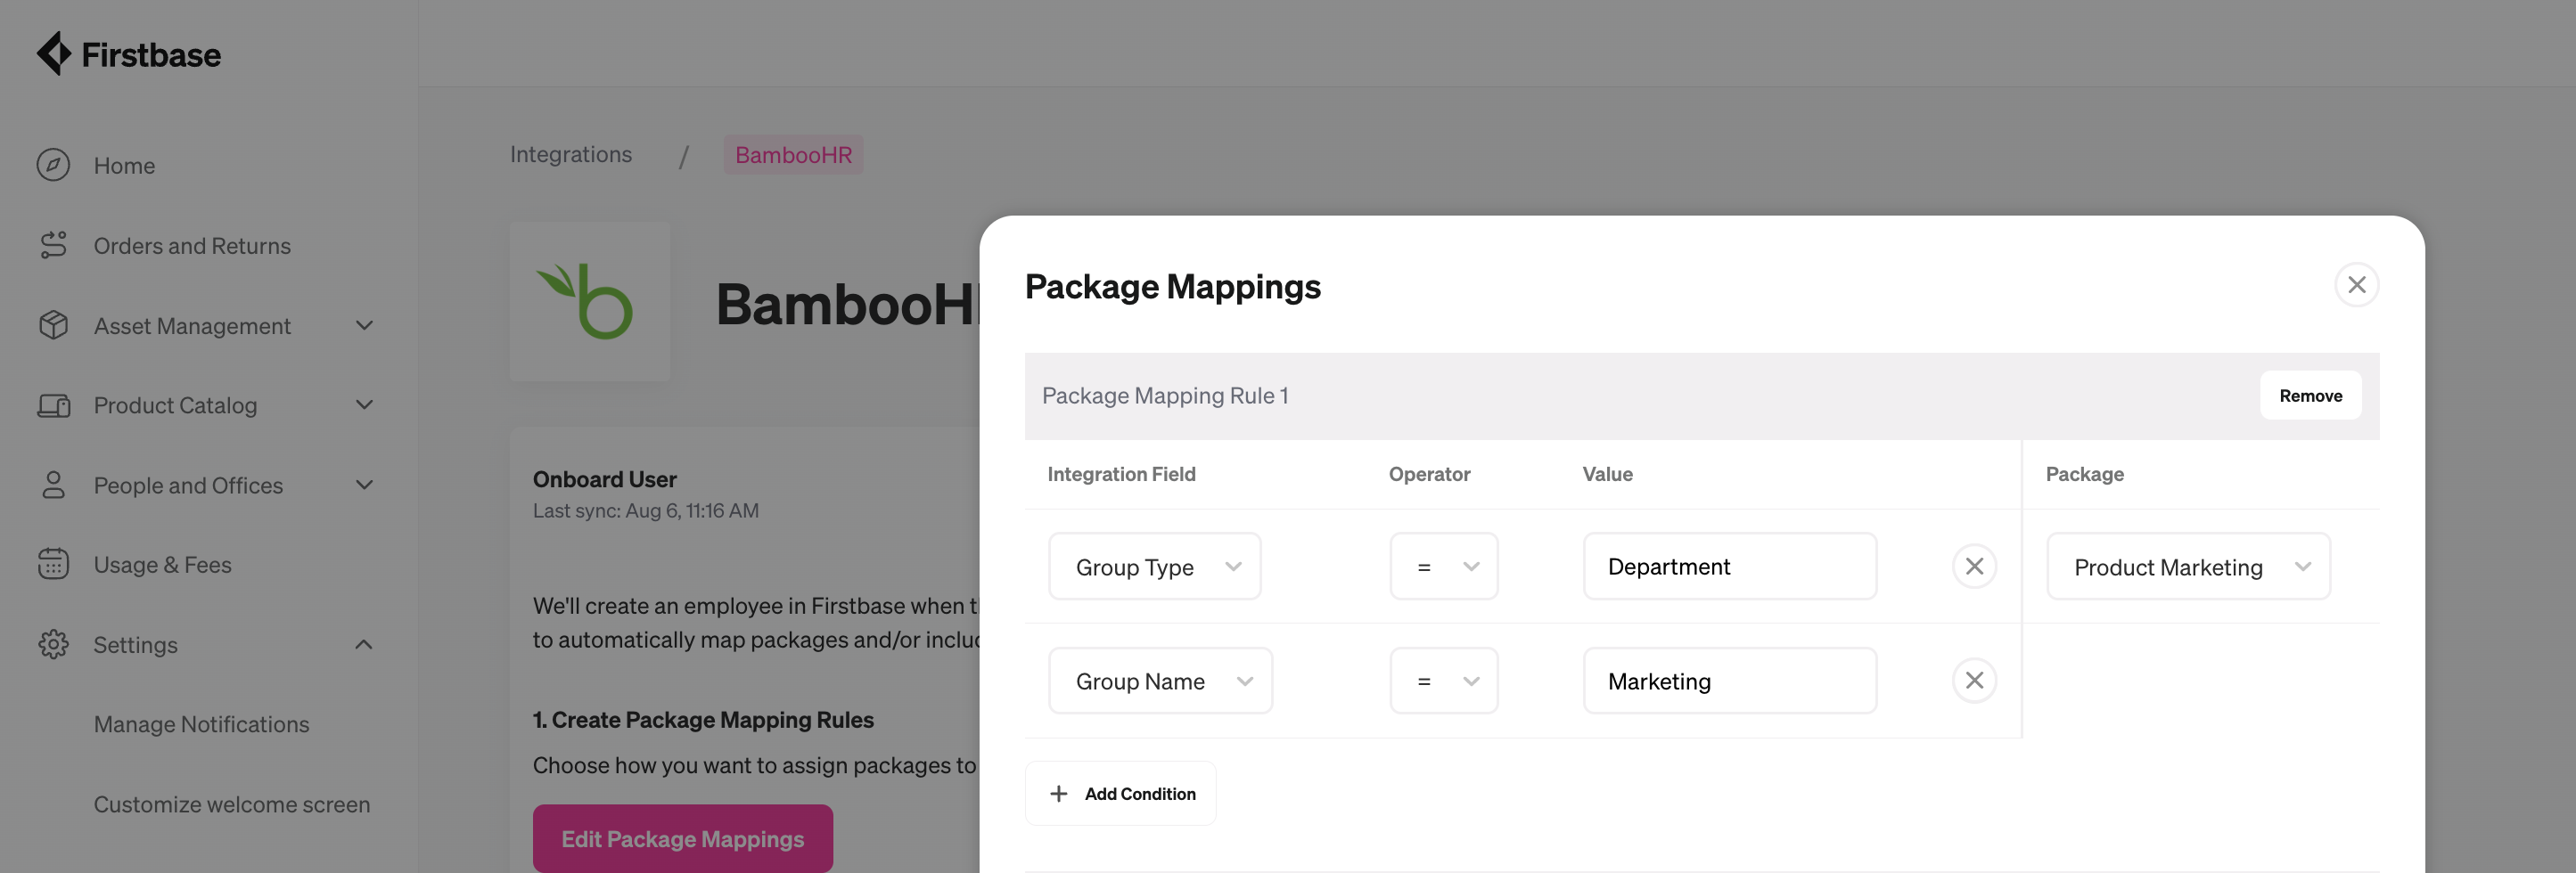Open the Group Name field dropdown
The height and width of the screenshot is (873, 2576).
(x=1160, y=681)
